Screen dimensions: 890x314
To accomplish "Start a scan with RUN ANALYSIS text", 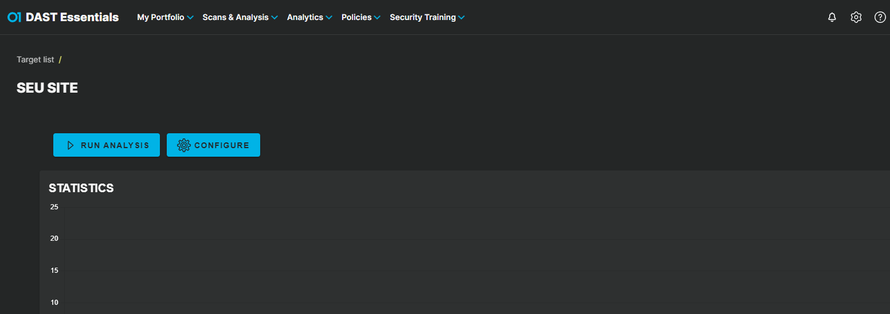I will tap(115, 145).
